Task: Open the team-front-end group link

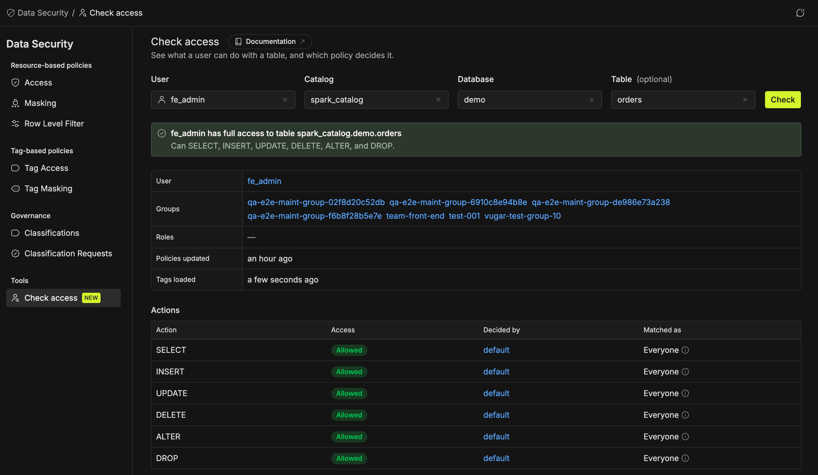Action: pos(415,216)
